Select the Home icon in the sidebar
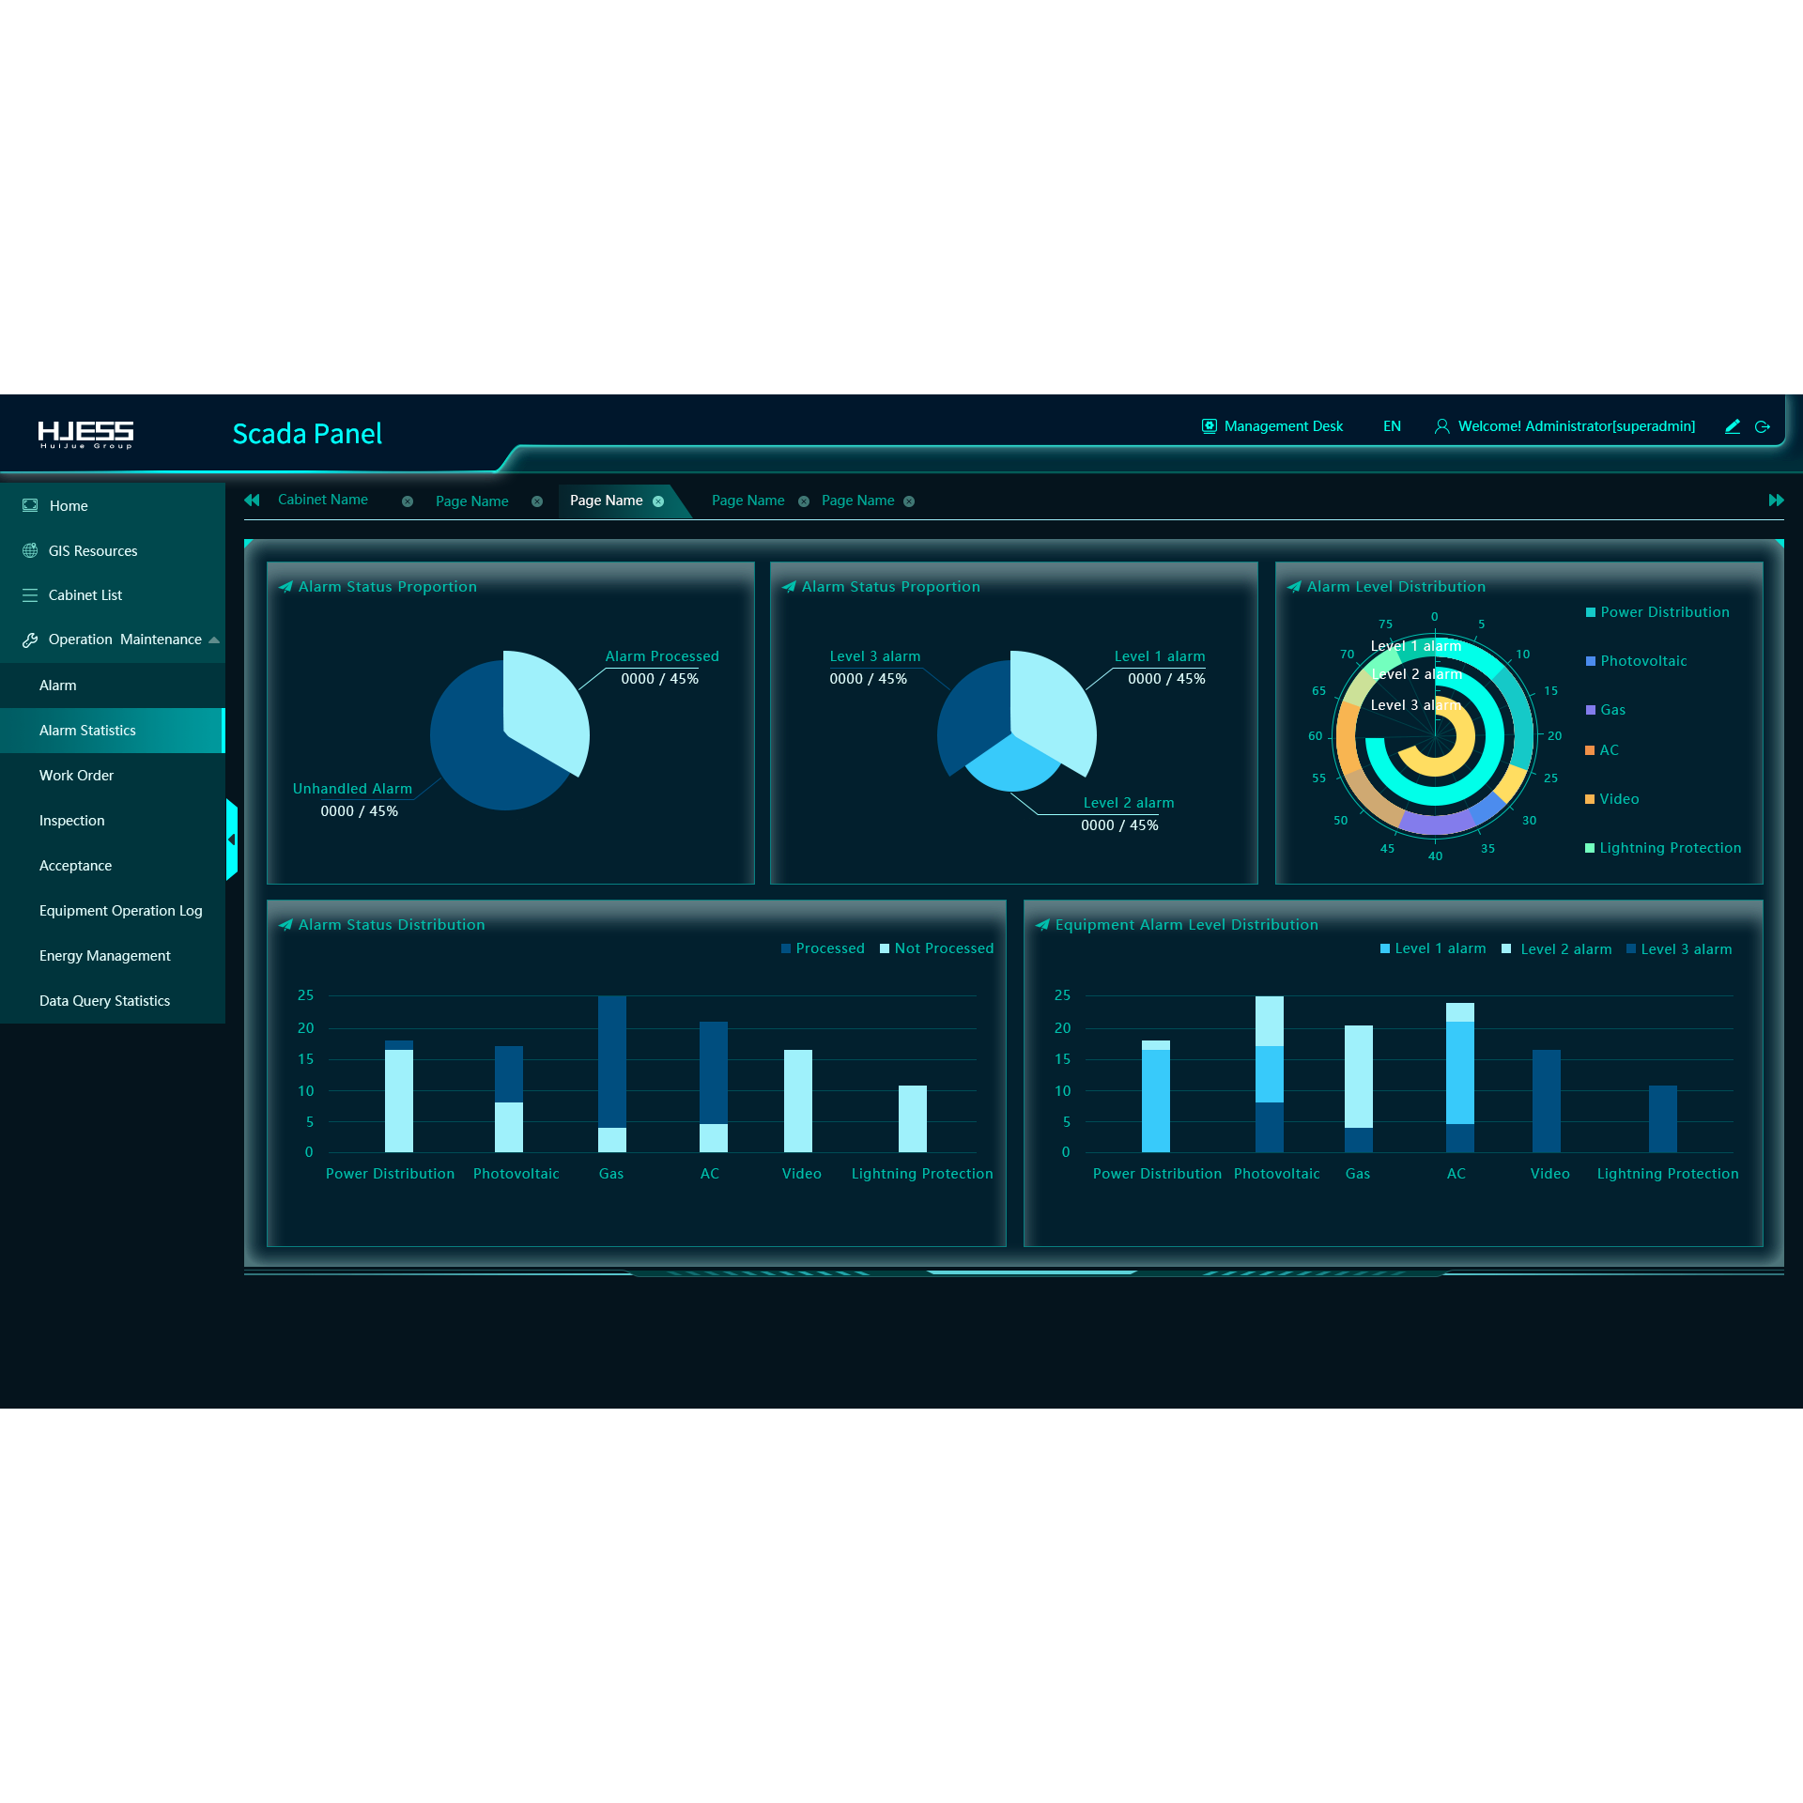The height and width of the screenshot is (1803, 1803). click(x=29, y=505)
